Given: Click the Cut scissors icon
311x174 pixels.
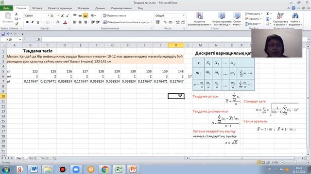Looking at the screenshot, I should click(x=16, y=14).
